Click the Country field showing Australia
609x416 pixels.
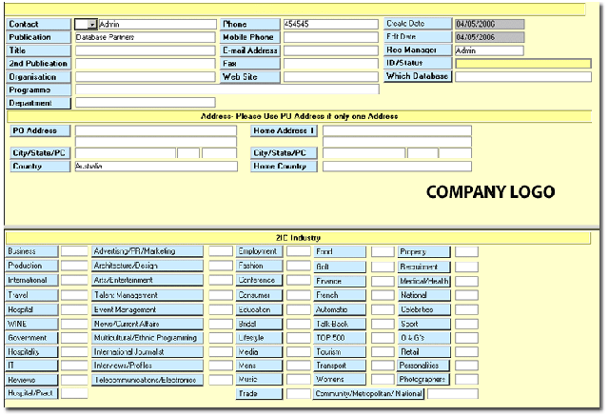(x=156, y=167)
